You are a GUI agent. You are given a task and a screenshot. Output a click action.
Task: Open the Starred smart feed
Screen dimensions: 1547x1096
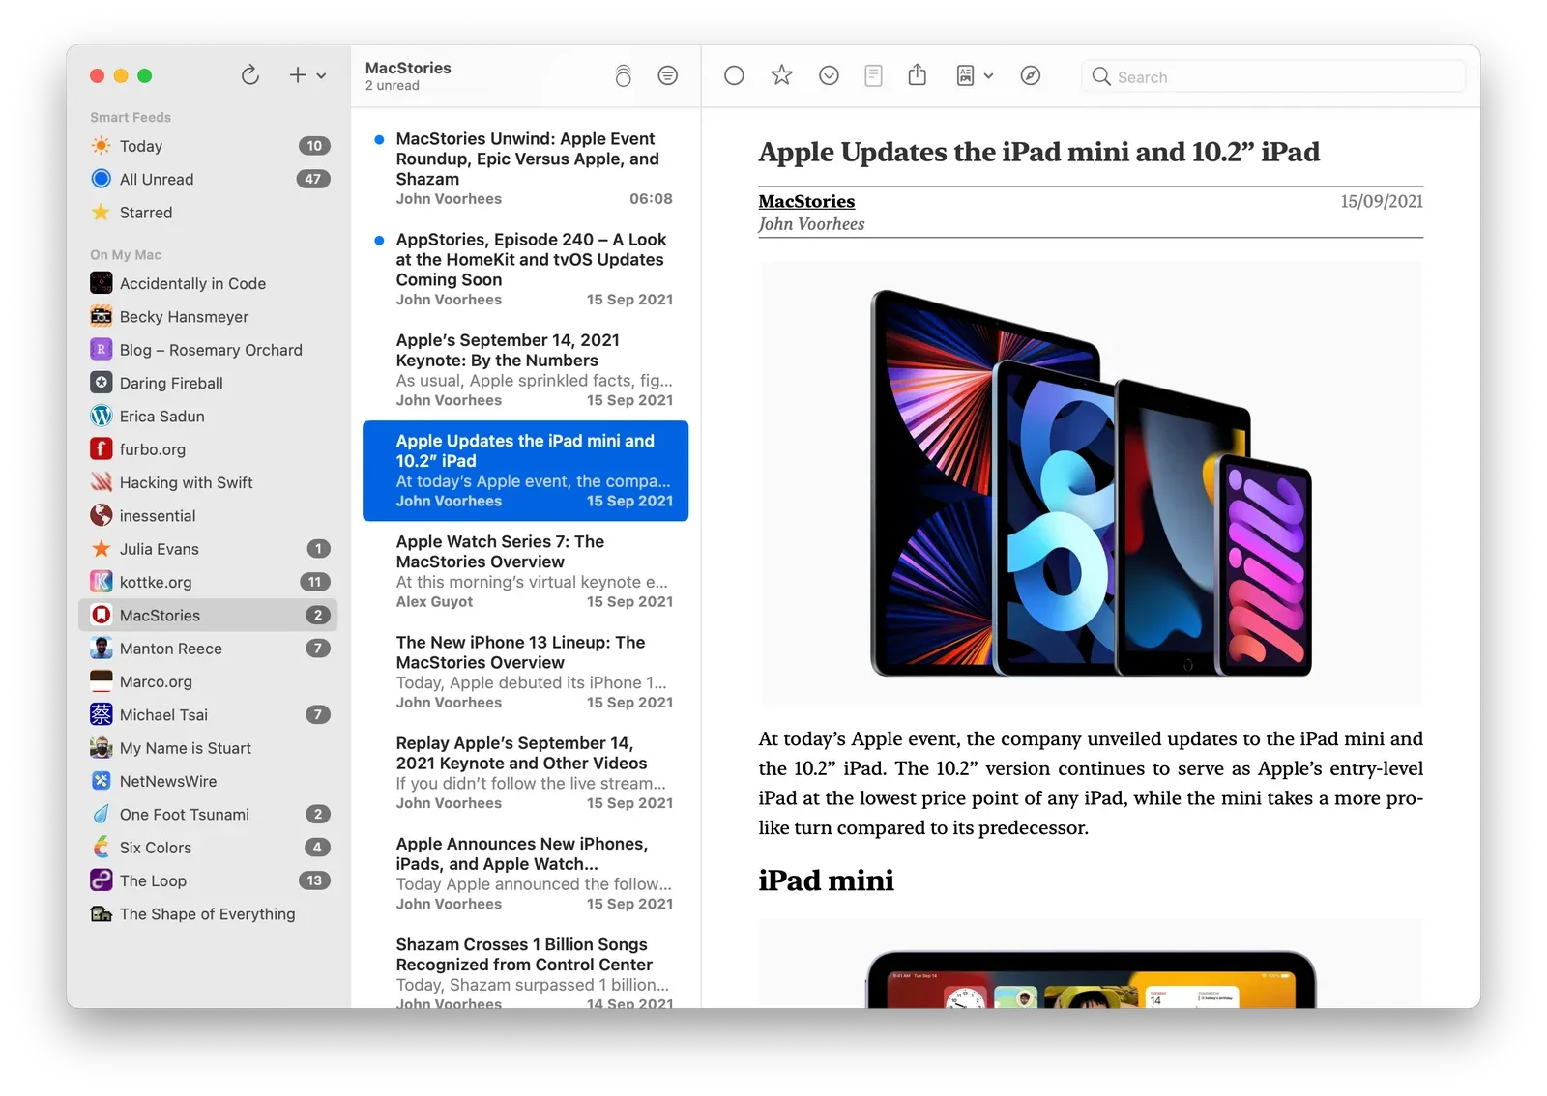click(145, 212)
